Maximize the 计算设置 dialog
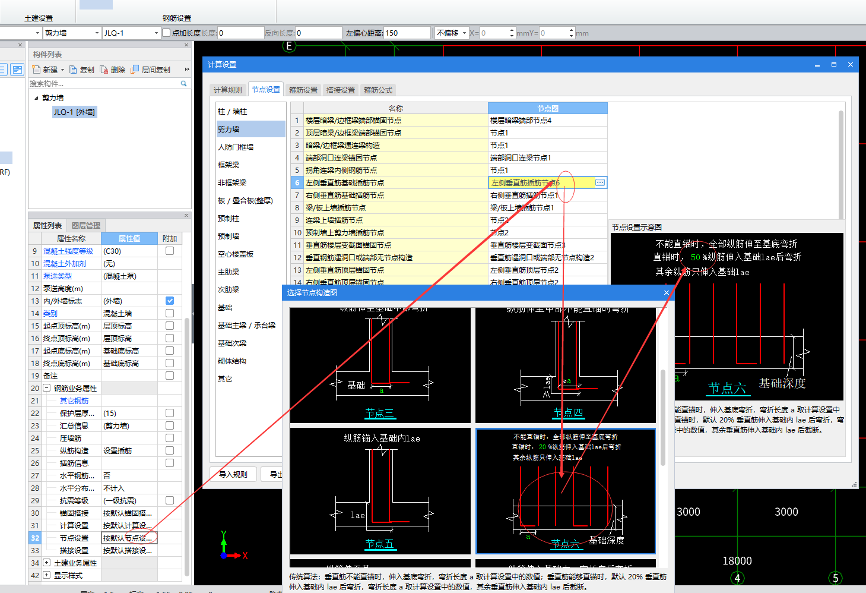866x593 pixels. tap(834, 64)
